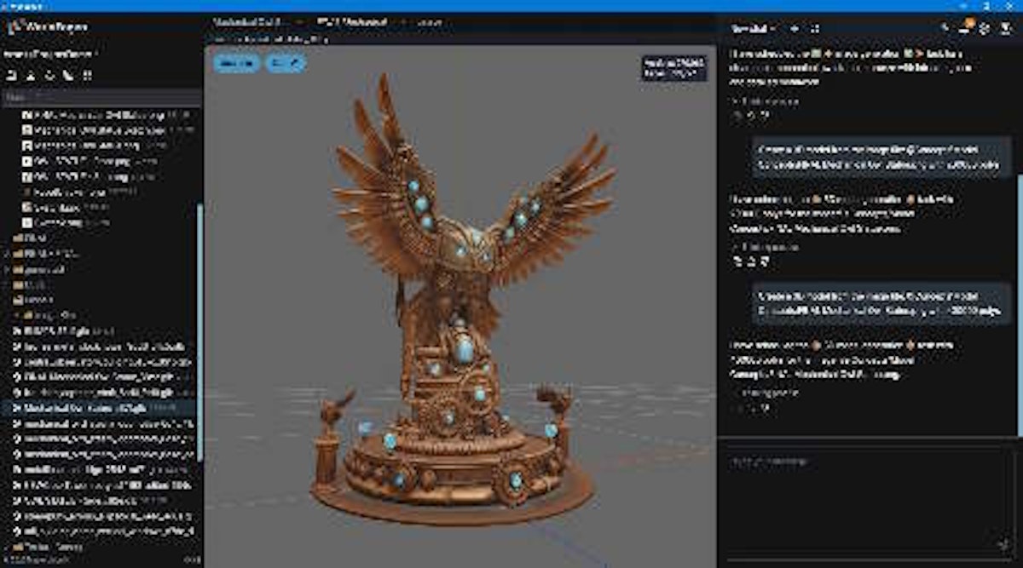Click the refresh icon in the file panel toolbar
This screenshot has height=568, width=1023.
49,76
